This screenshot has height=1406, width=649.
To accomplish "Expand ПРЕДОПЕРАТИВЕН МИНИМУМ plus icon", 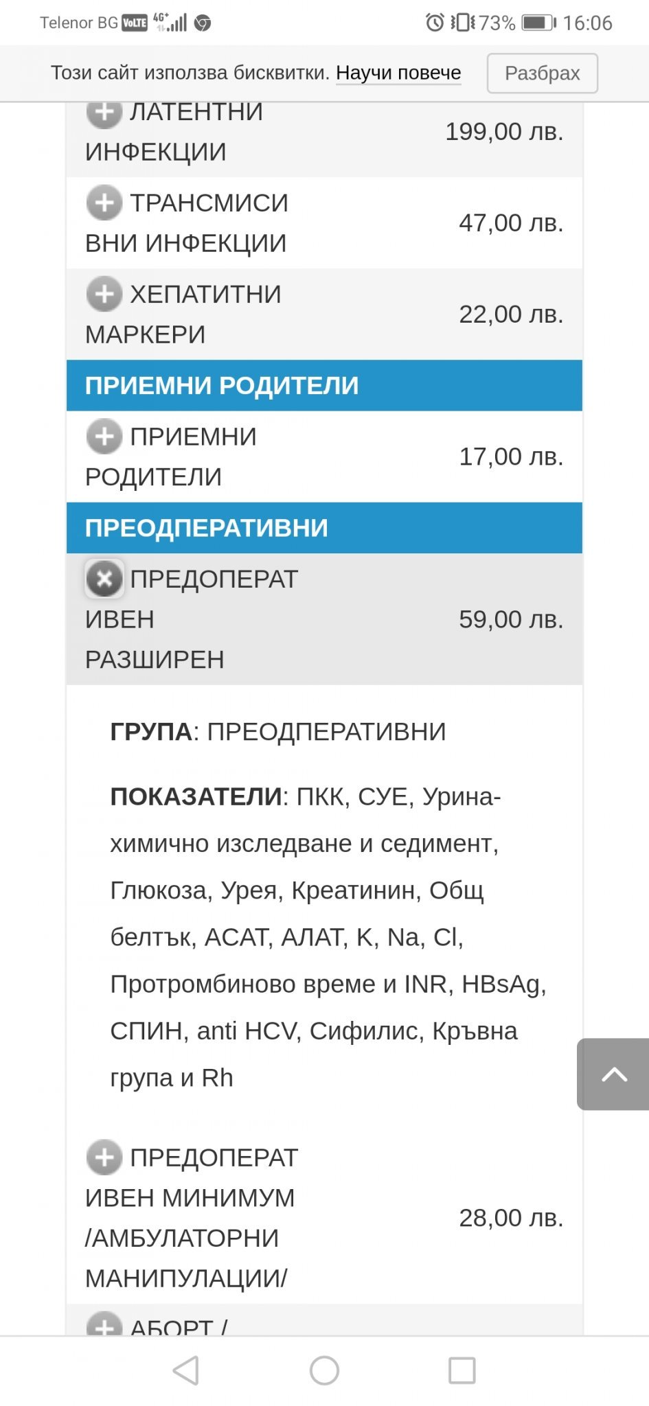I will [104, 1157].
